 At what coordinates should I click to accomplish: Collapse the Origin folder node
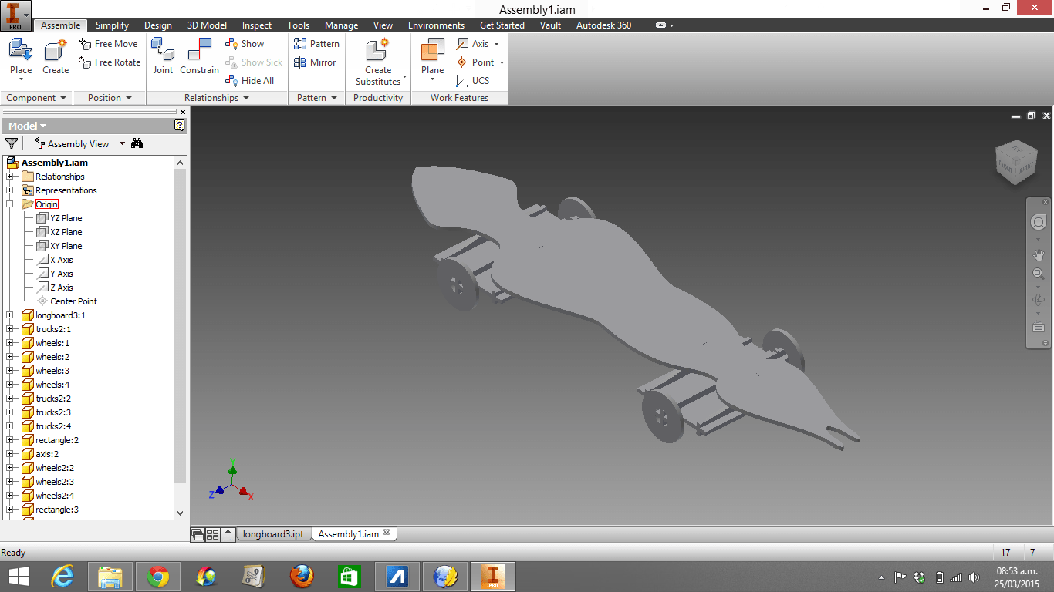coord(10,204)
